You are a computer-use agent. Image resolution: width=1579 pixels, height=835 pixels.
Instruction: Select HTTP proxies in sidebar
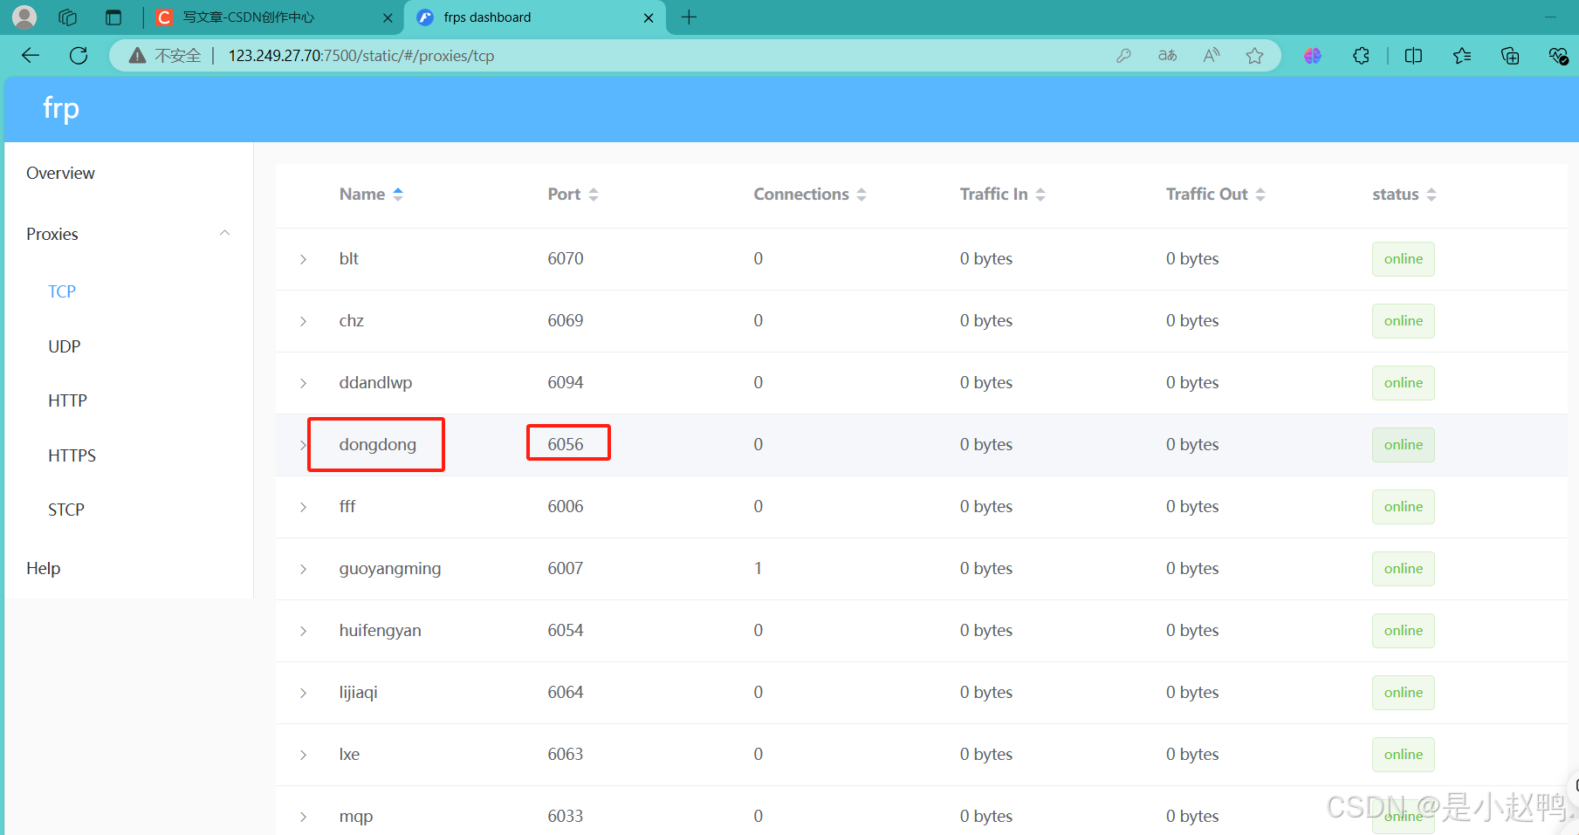pyautogui.click(x=67, y=400)
